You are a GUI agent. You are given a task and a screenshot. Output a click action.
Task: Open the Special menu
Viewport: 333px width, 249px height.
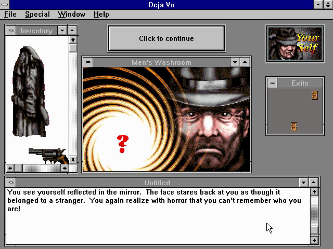click(37, 14)
